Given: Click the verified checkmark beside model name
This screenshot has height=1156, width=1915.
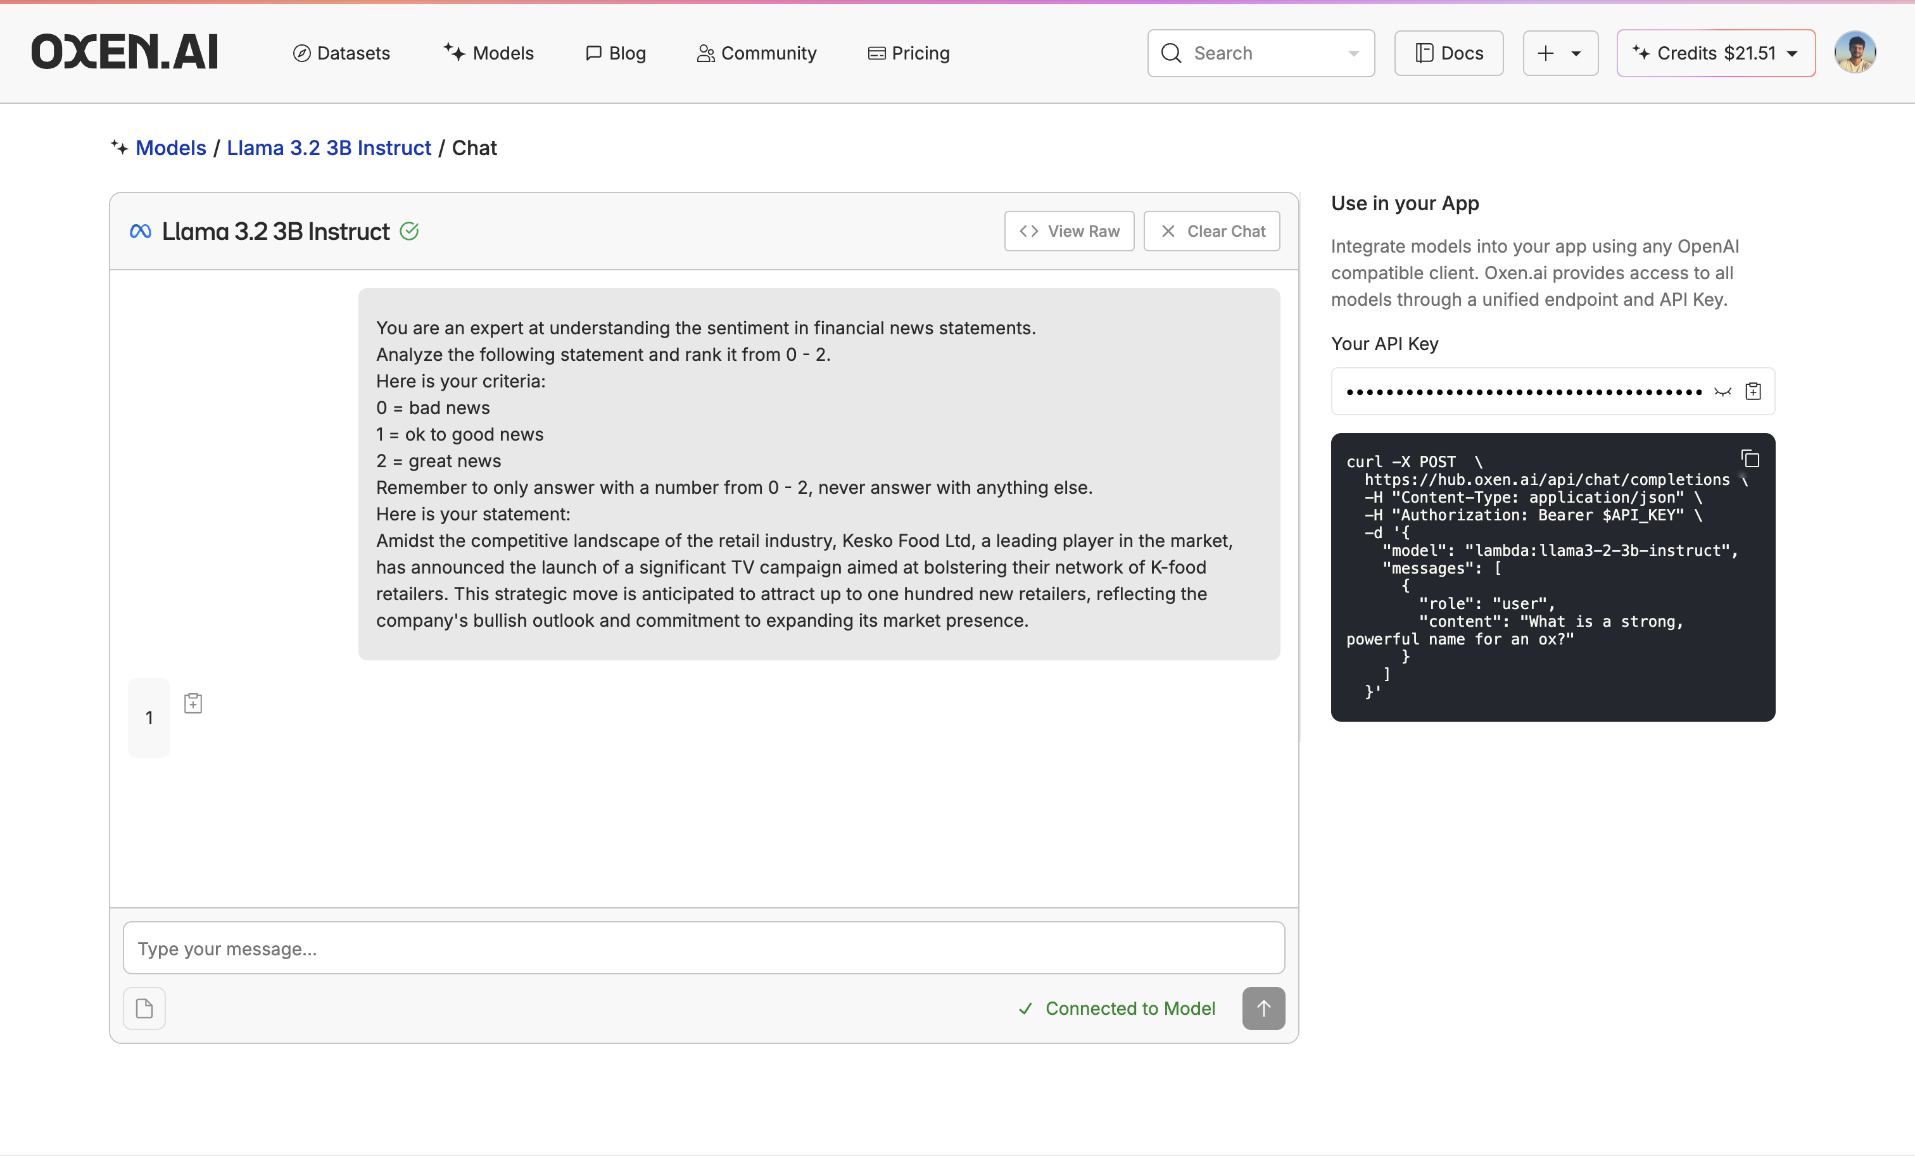Looking at the screenshot, I should 409,232.
